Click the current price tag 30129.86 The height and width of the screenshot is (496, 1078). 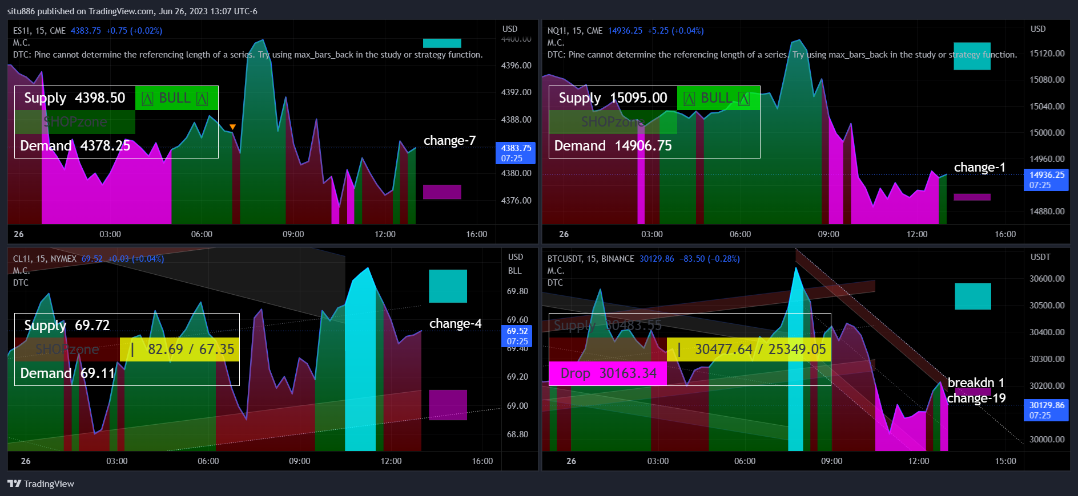pos(1047,410)
